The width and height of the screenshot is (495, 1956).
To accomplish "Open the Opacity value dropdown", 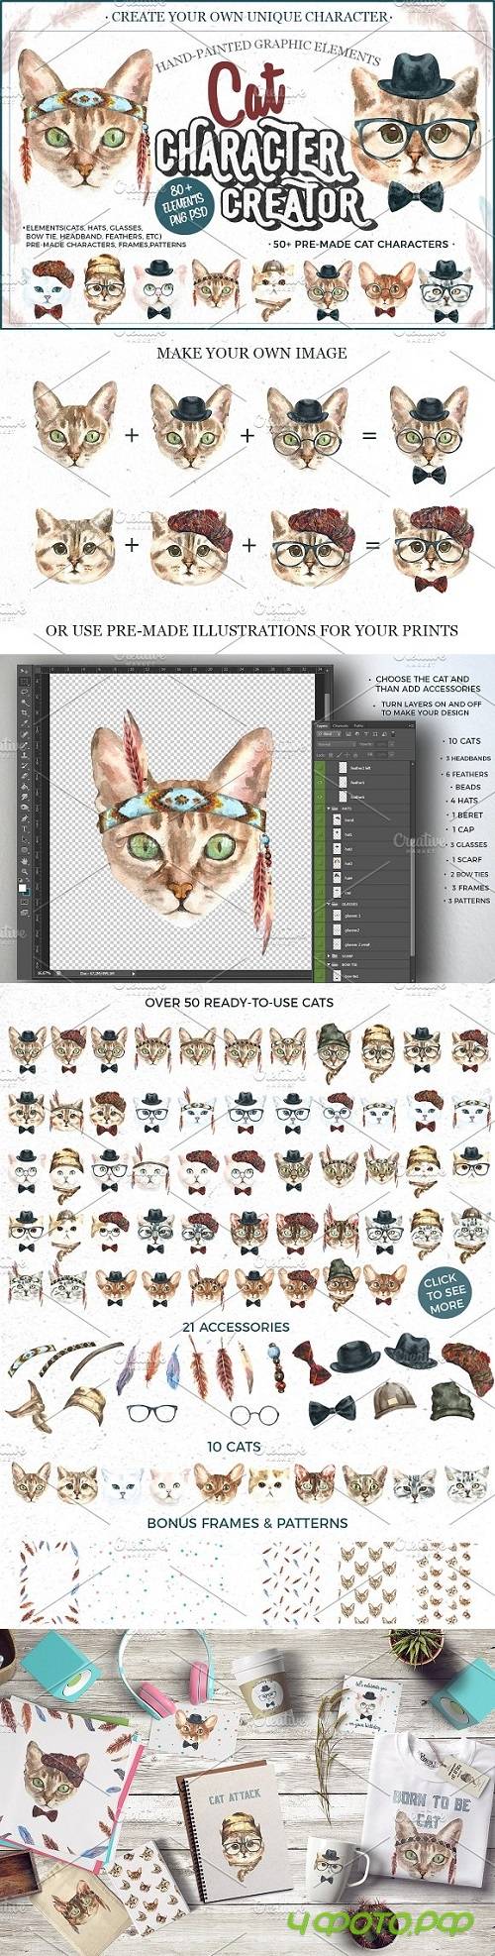I will [x=392, y=744].
